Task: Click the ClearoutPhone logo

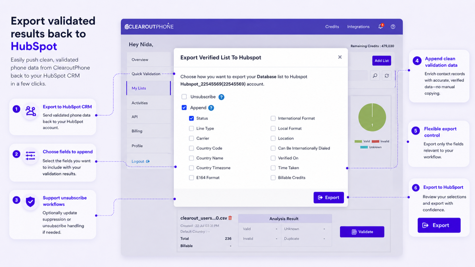Action: tap(149, 26)
